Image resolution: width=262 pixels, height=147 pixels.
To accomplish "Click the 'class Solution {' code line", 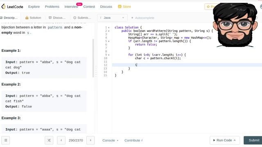I will 128,27.
